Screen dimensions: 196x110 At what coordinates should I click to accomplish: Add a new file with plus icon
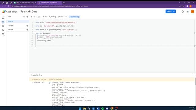(x=27, y=17)
